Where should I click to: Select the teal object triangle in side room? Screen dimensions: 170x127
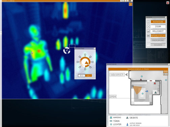pos(155,92)
